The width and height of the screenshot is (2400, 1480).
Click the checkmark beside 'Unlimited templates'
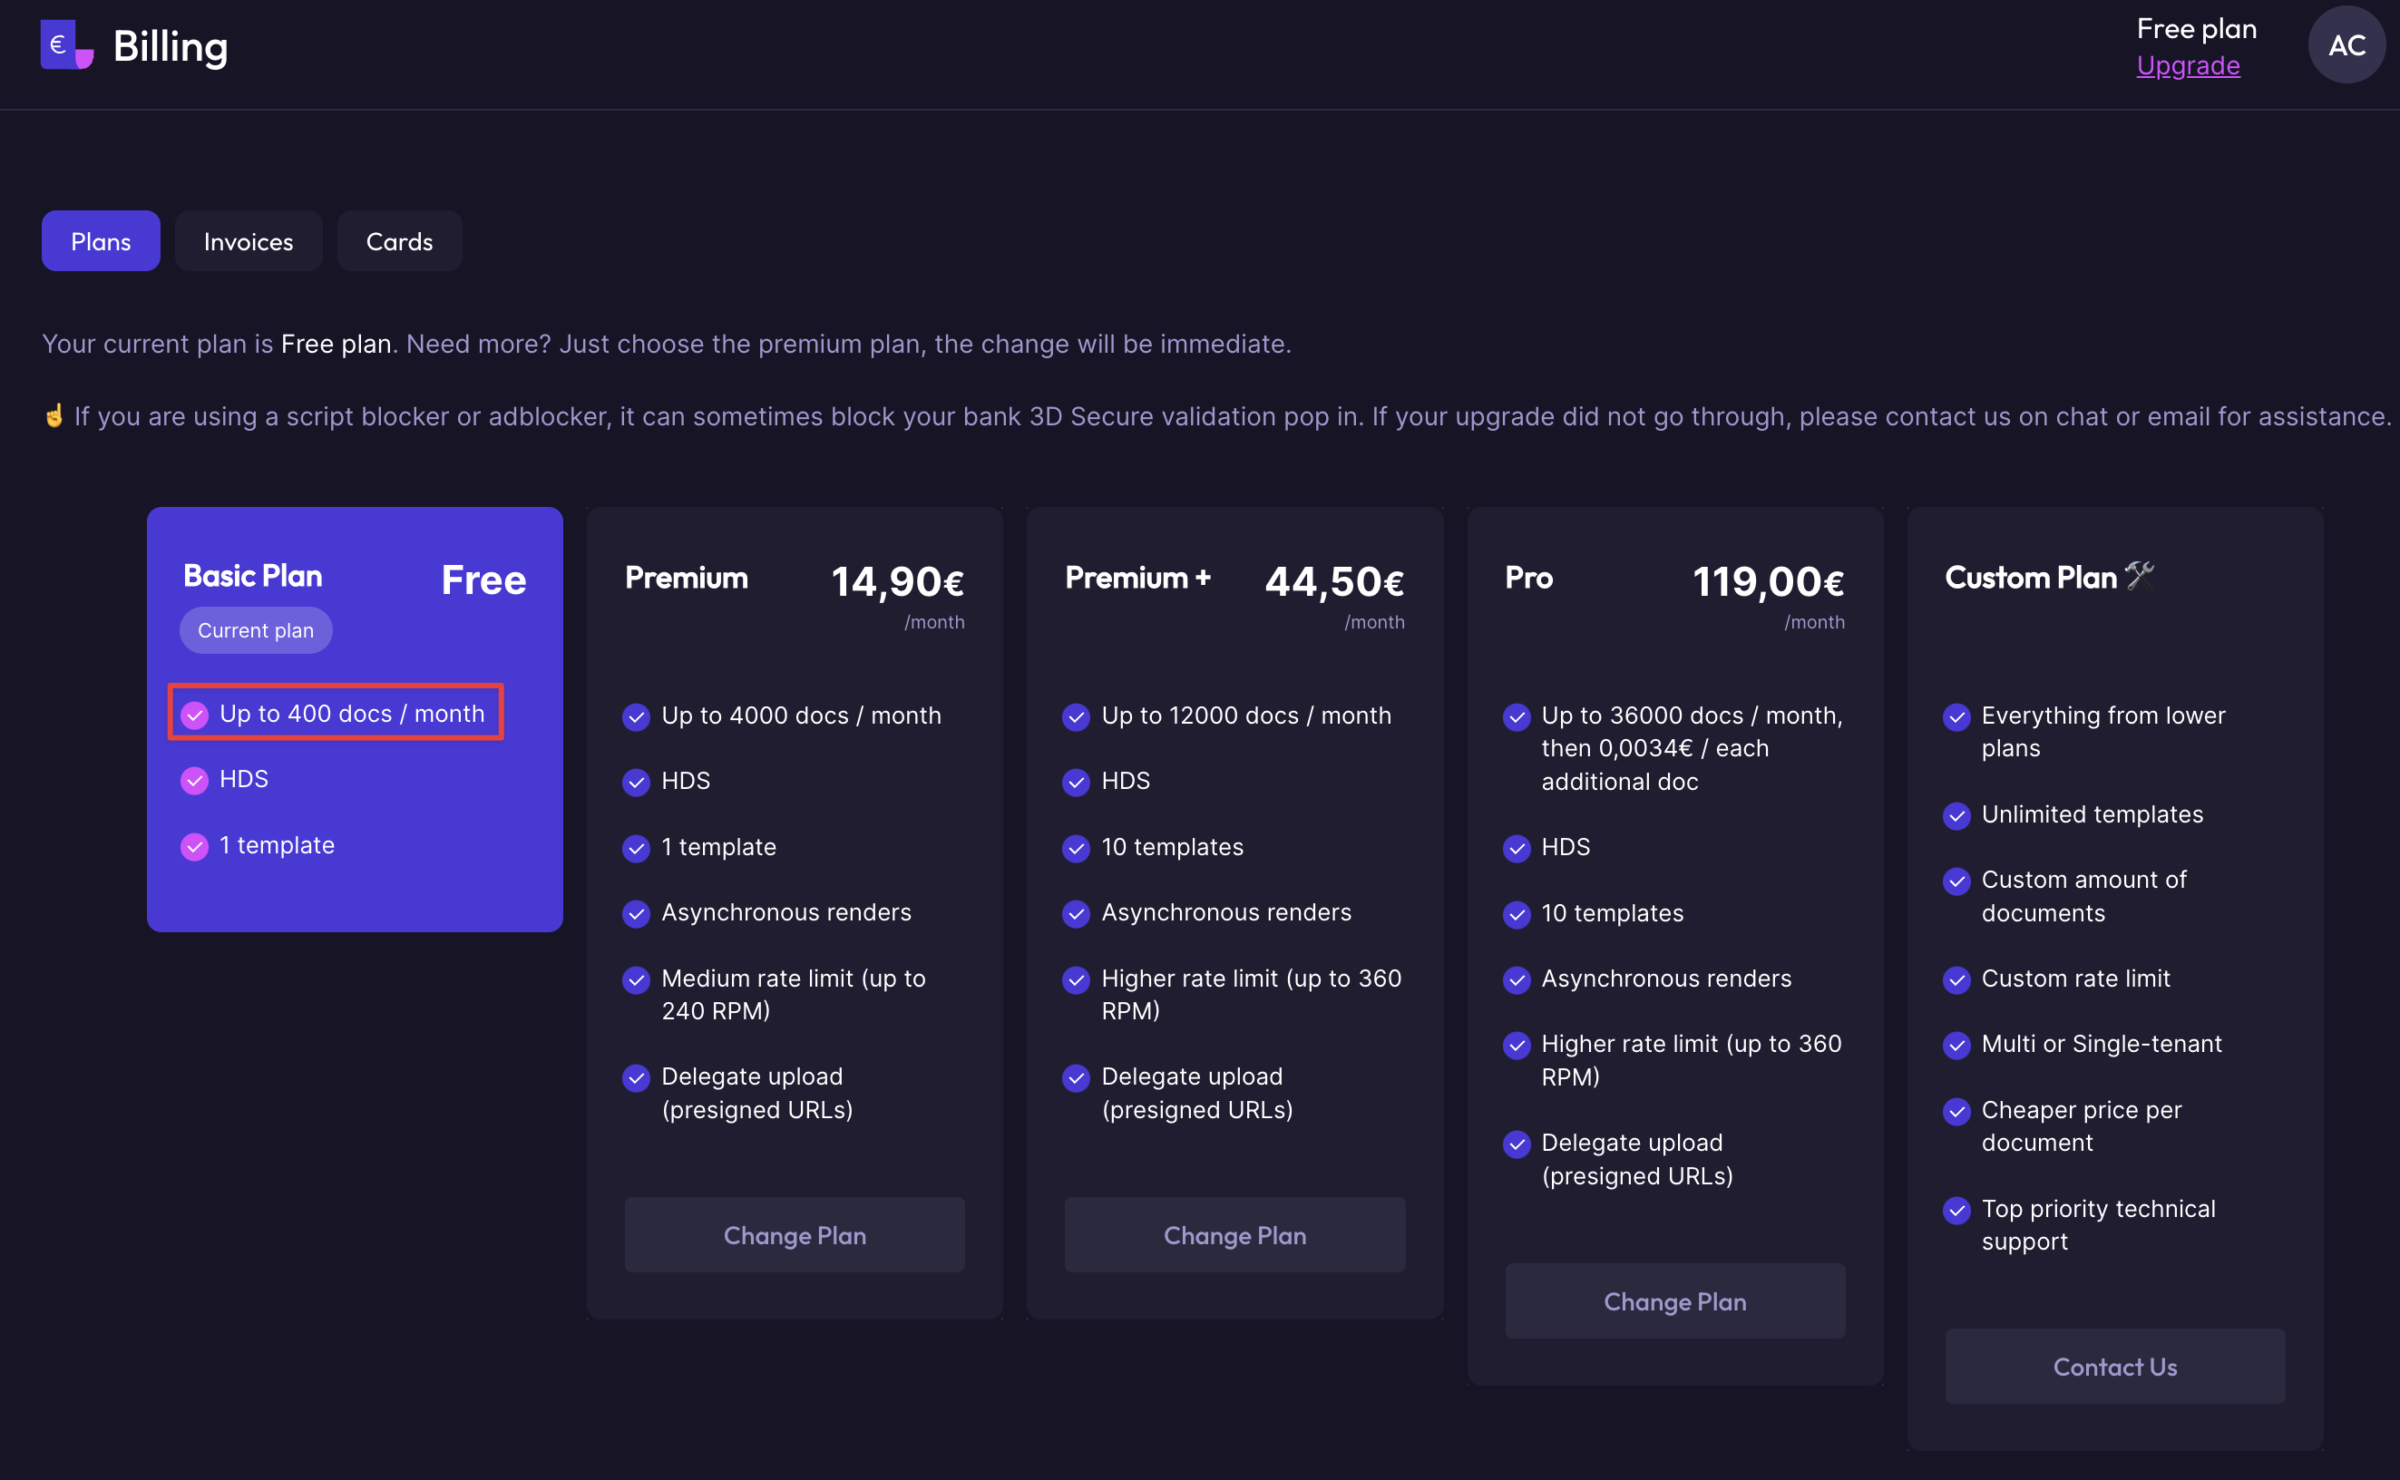[1956, 815]
